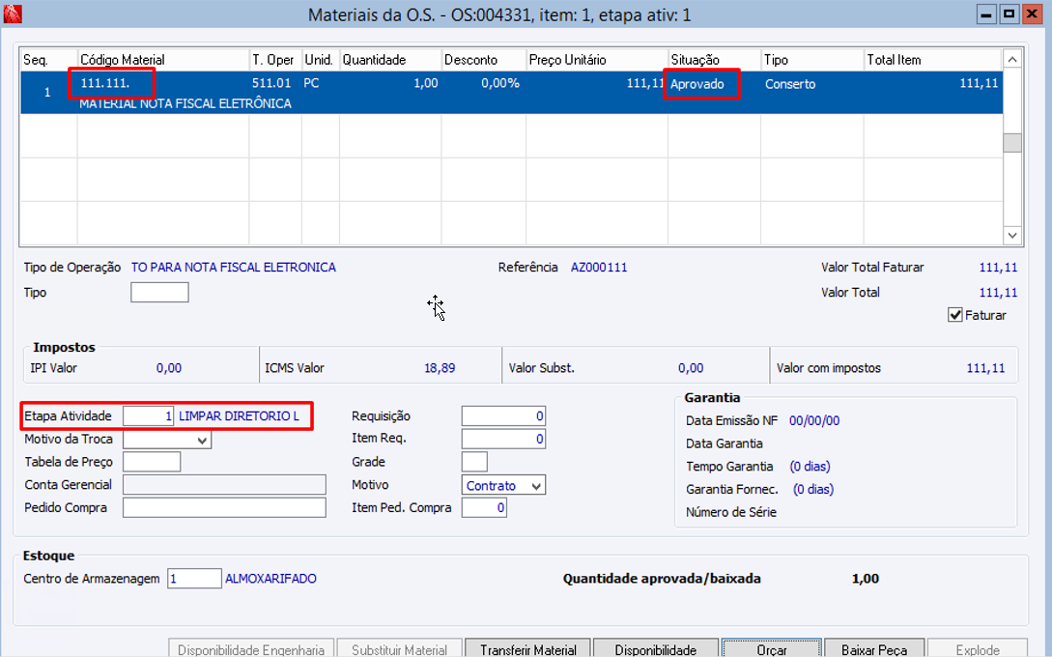The height and width of the screenshot is (657, 1052).
Task: Click the Total Item column header
Action: point(933,60)
